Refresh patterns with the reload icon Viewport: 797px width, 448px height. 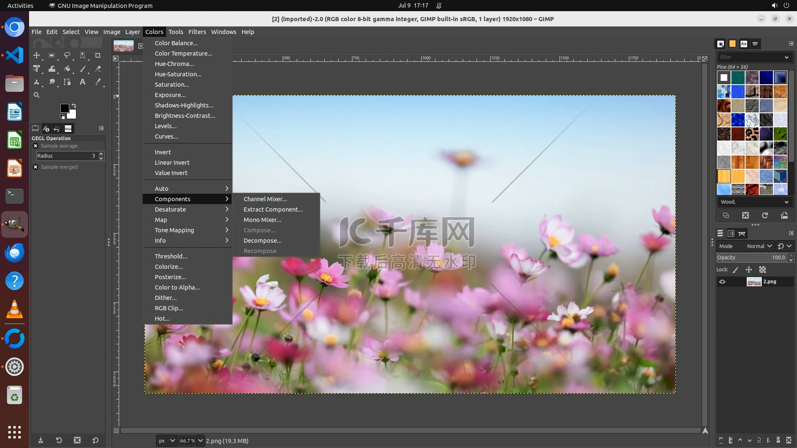pos(765,215)
